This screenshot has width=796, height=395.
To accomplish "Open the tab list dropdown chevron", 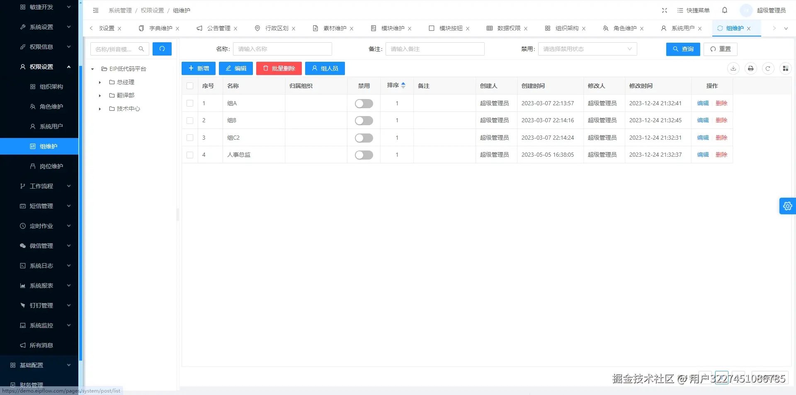I will point(786,29).
